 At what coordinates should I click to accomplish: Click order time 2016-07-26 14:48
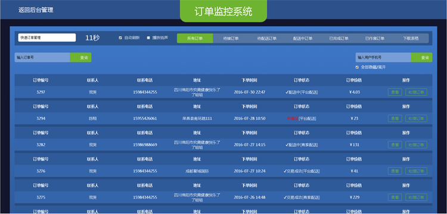pos(250,197)
